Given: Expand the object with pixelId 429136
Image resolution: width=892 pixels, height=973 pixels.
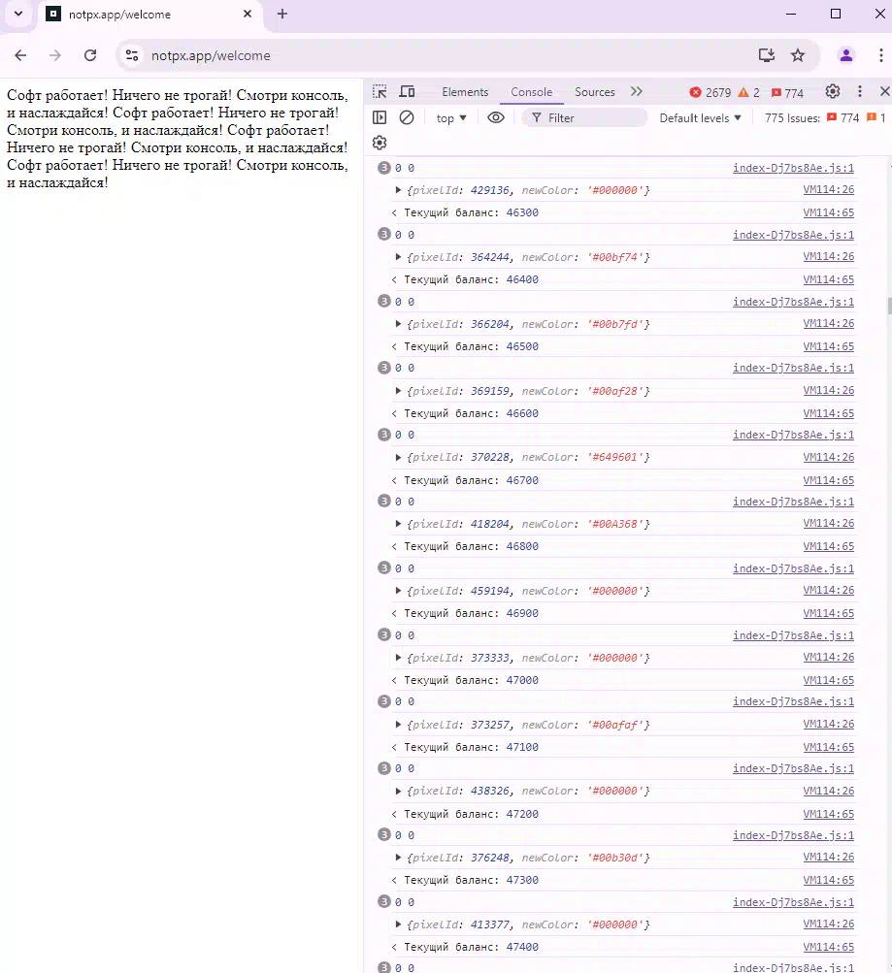Looking at the screenshot, I should 398,190.
